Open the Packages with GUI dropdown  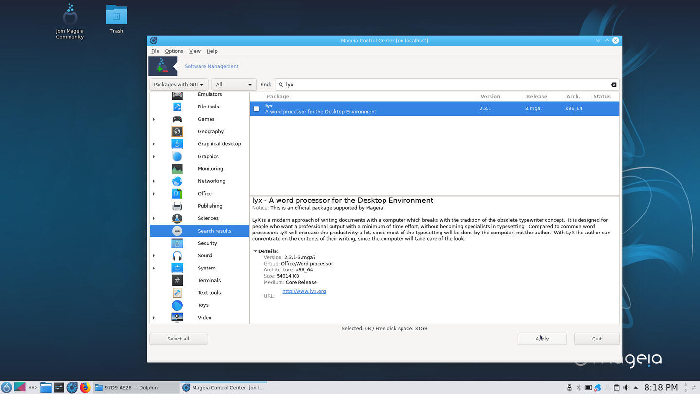click(x=178, y=85)
